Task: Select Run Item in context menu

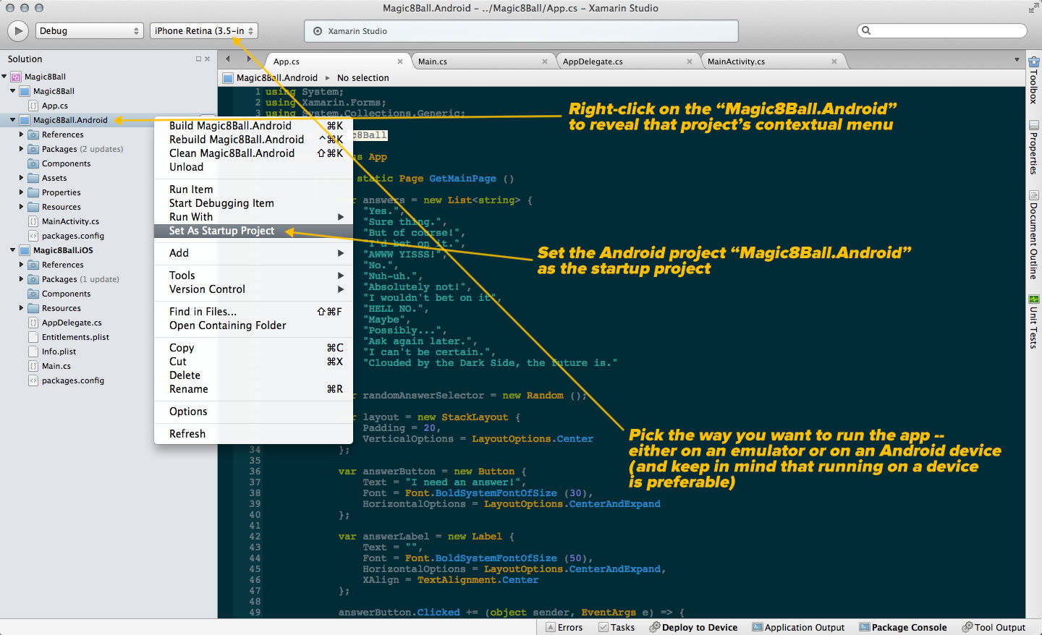Action: (x=254, y=189)
